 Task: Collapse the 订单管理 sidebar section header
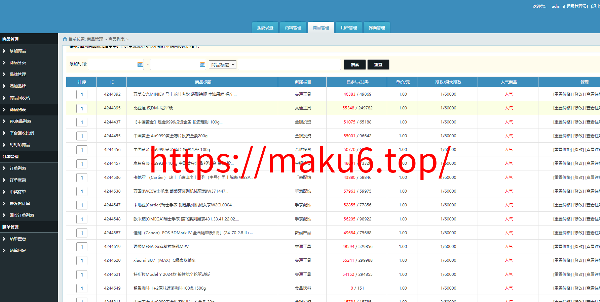coord(29,157)
